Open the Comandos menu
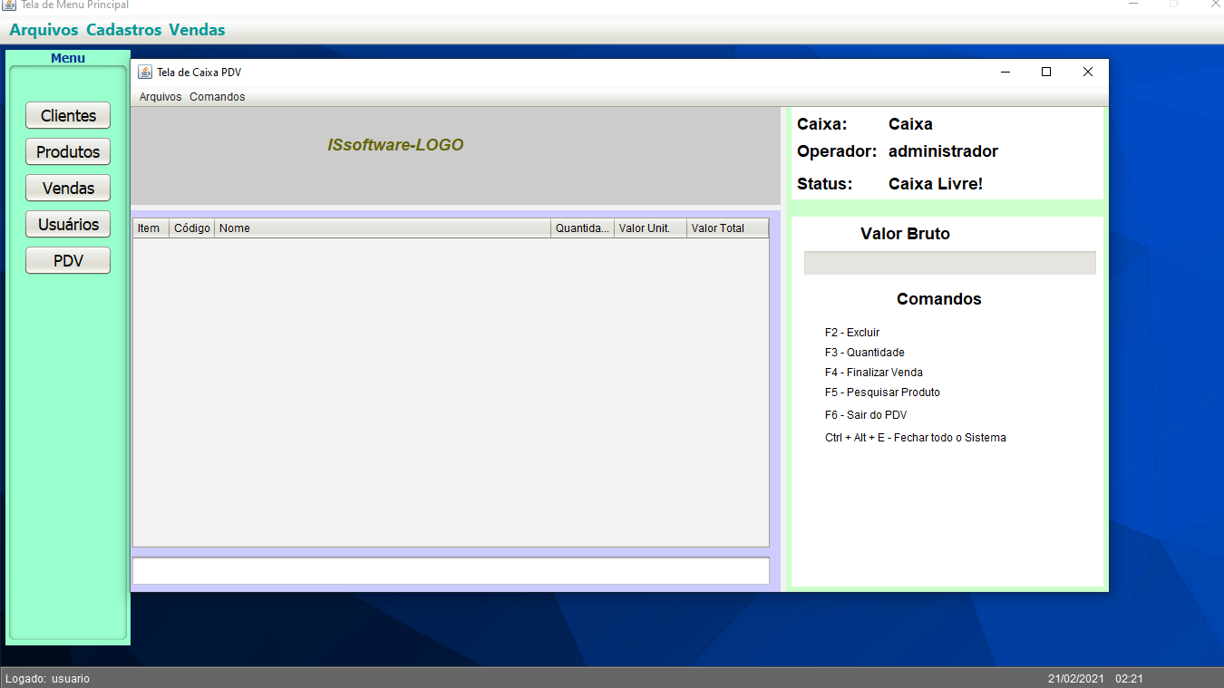 pyautogui.click(x=218, y=97)
